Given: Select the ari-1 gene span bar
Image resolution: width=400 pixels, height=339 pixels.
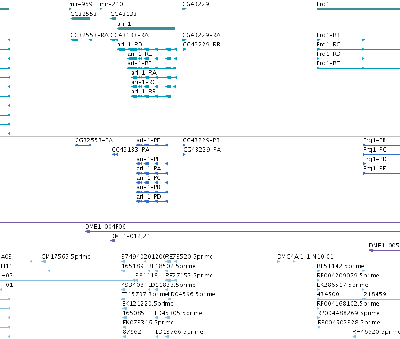Looking at the screenshot, I should click(146, 29).
